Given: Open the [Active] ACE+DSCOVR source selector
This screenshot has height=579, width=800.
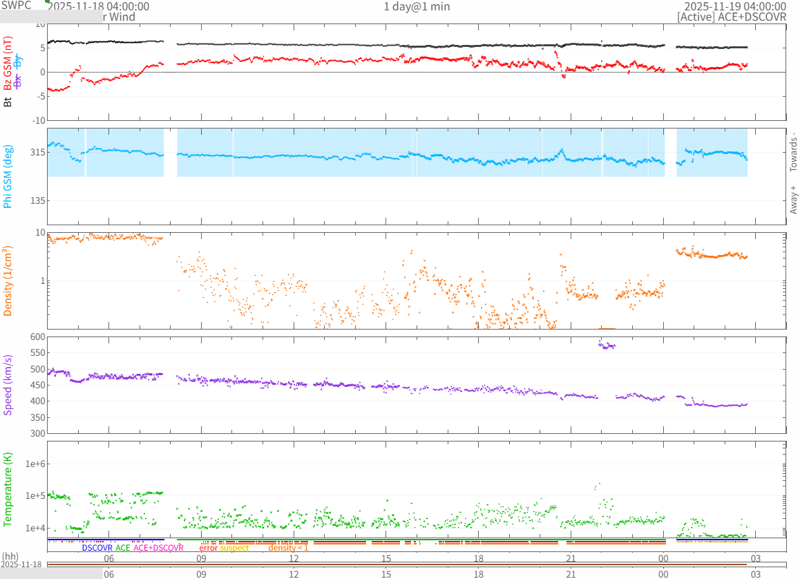Looking at the screenshot, I should tap(732, 17).
